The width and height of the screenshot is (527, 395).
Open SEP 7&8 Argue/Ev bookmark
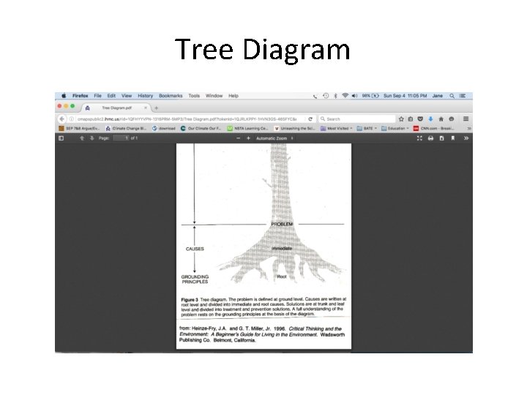(79, 128)
